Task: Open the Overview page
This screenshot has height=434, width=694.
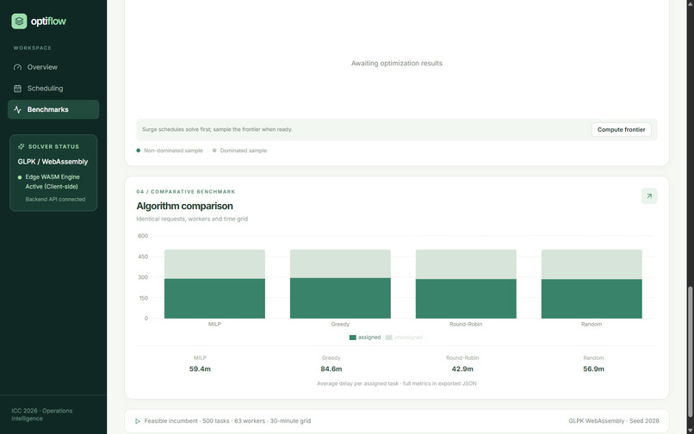Action: [53, 67]
